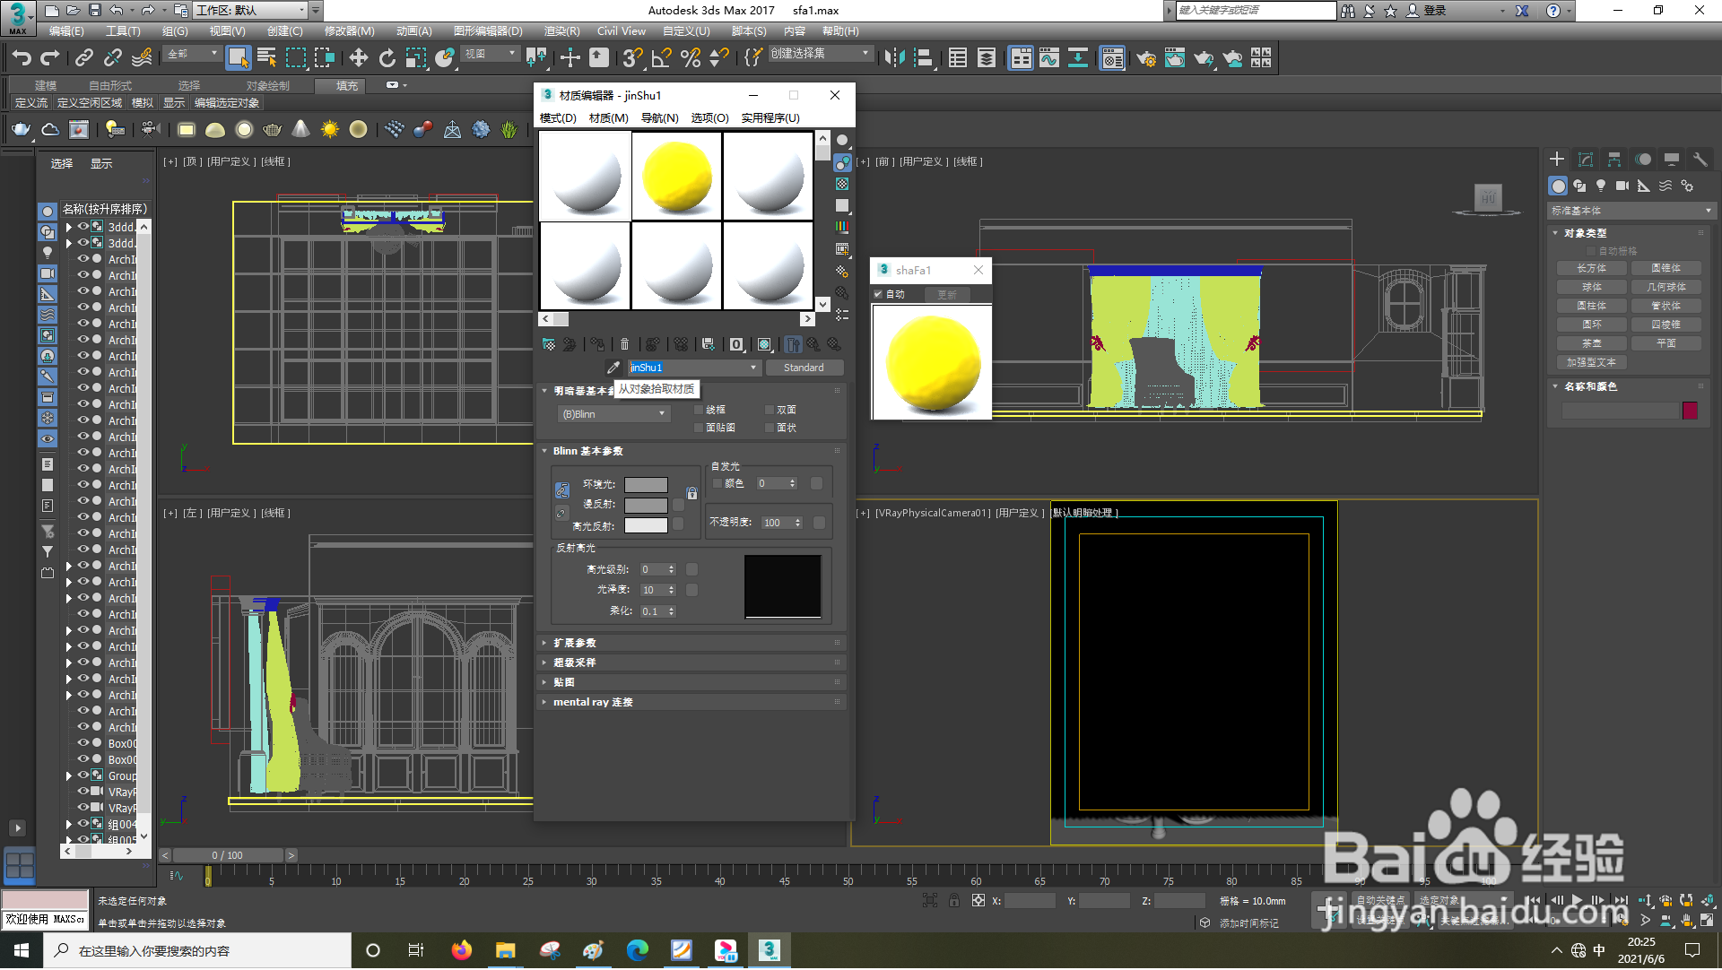Enable the 双面 two-sided checkbox
Screen dimensions: 1722x970
(x=770, y=411)
